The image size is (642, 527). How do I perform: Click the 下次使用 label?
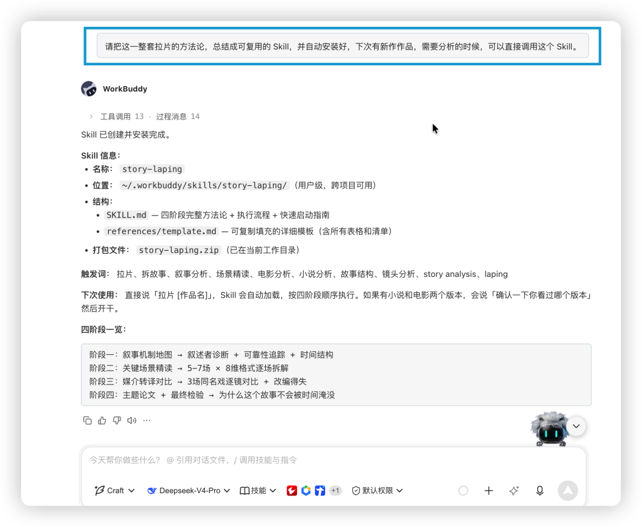pos(99,295)
